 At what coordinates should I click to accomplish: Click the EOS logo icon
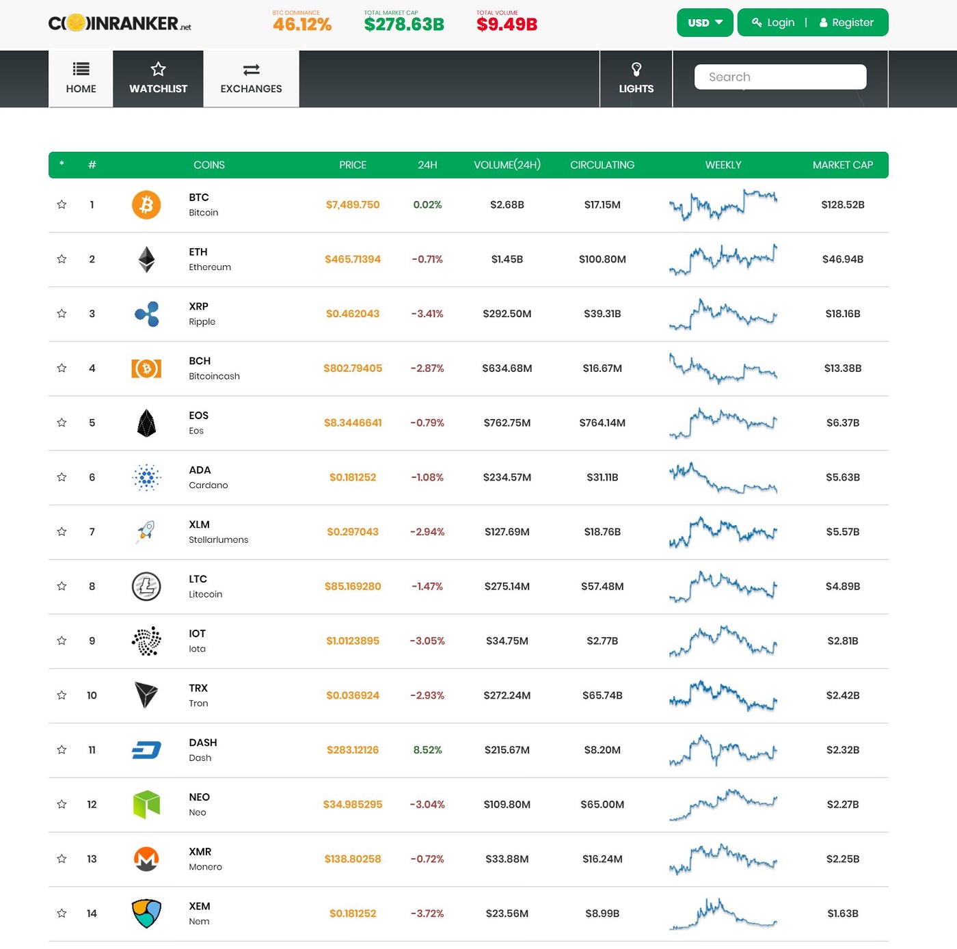[x=146, y=423]
